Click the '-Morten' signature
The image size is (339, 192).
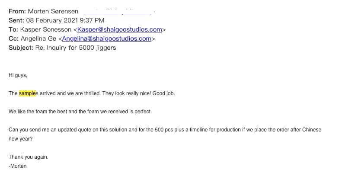(x=17, y=166)
